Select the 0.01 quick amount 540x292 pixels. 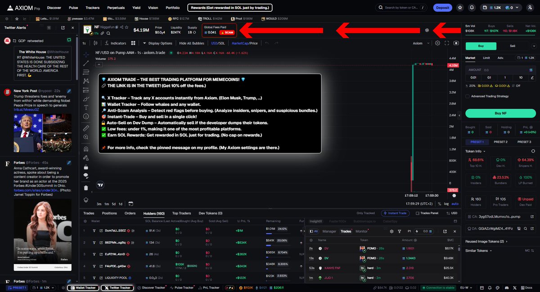pos(473,77)
